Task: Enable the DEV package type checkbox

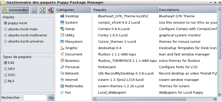Action: click(x=5, y=69)
